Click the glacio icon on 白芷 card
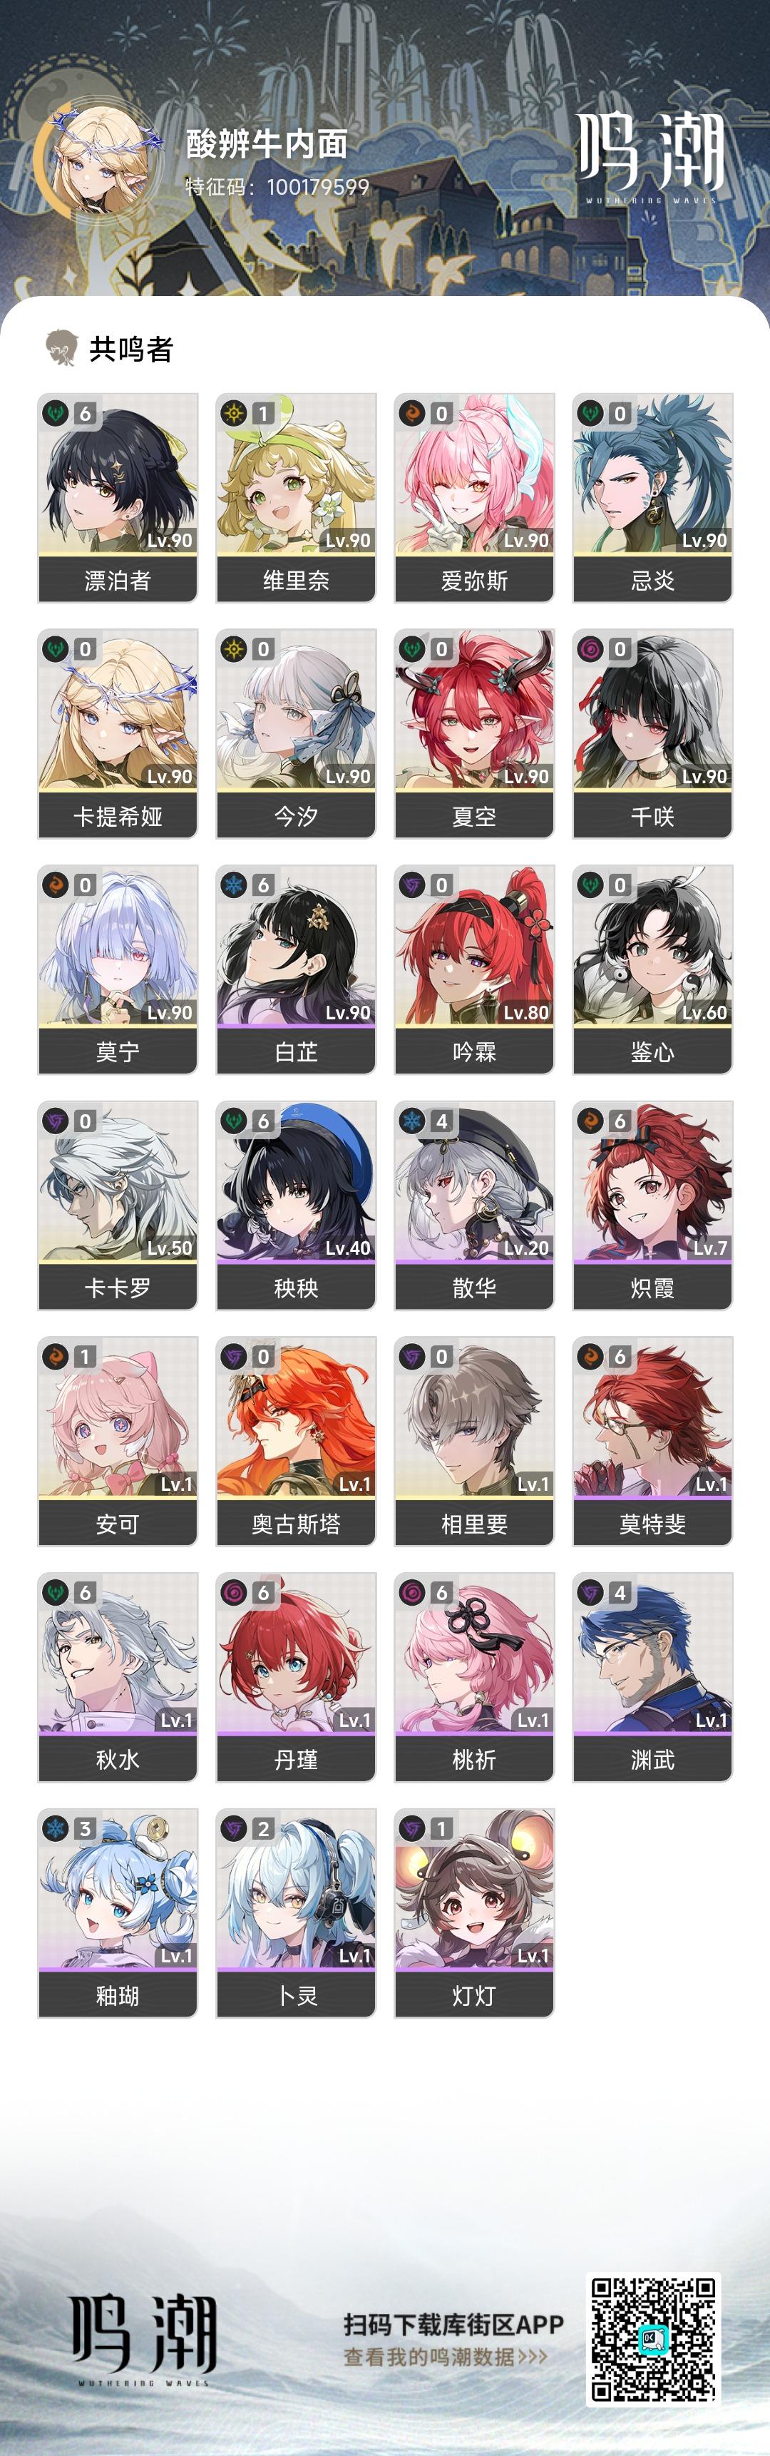The height and width of the screenshot is (2456, 770). click(235, 885)
